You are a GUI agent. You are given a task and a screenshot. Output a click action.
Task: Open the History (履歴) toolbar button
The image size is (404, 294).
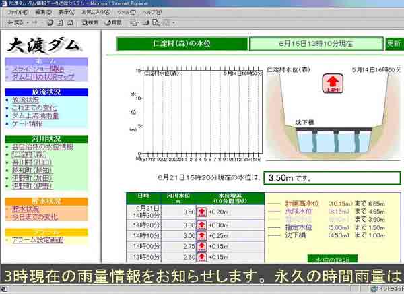[114, 22]
